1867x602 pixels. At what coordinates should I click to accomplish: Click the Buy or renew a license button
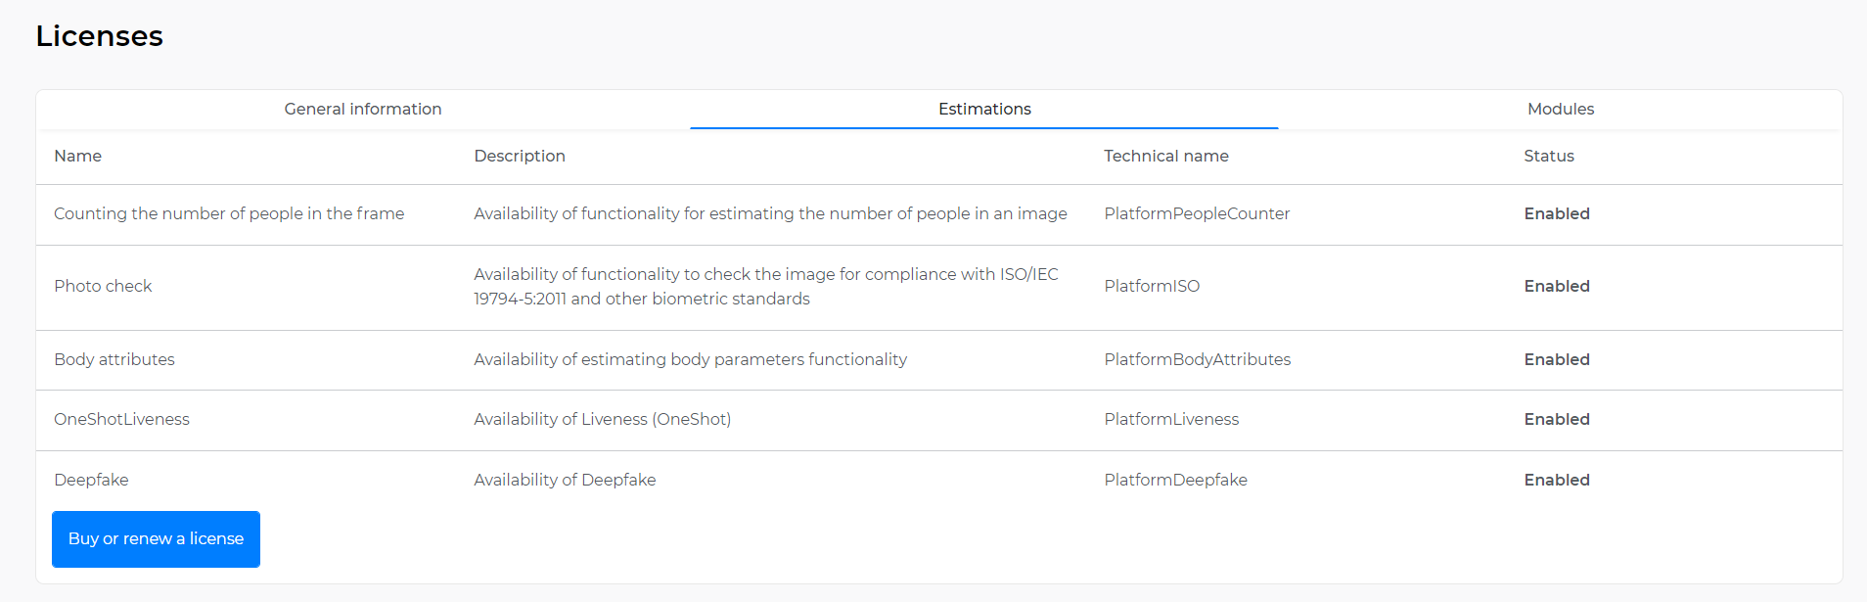point(156,538)
